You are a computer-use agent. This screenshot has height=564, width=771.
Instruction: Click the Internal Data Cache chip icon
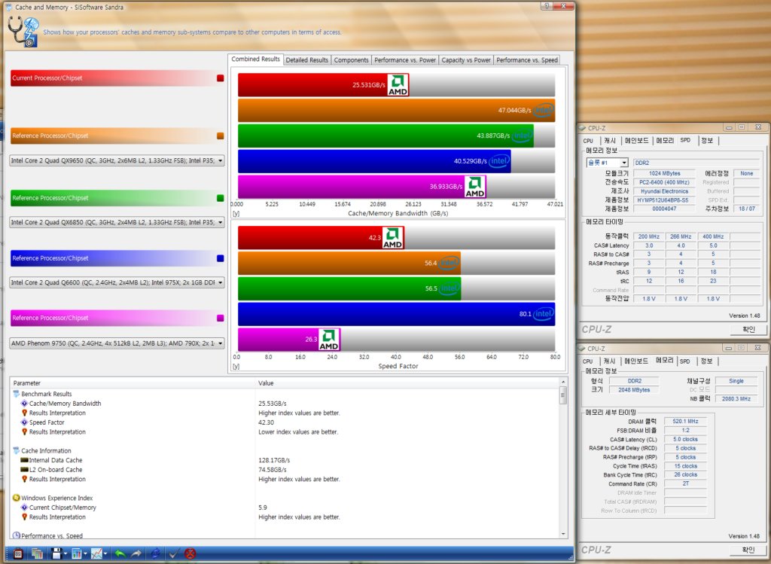[x=24, y=460]
